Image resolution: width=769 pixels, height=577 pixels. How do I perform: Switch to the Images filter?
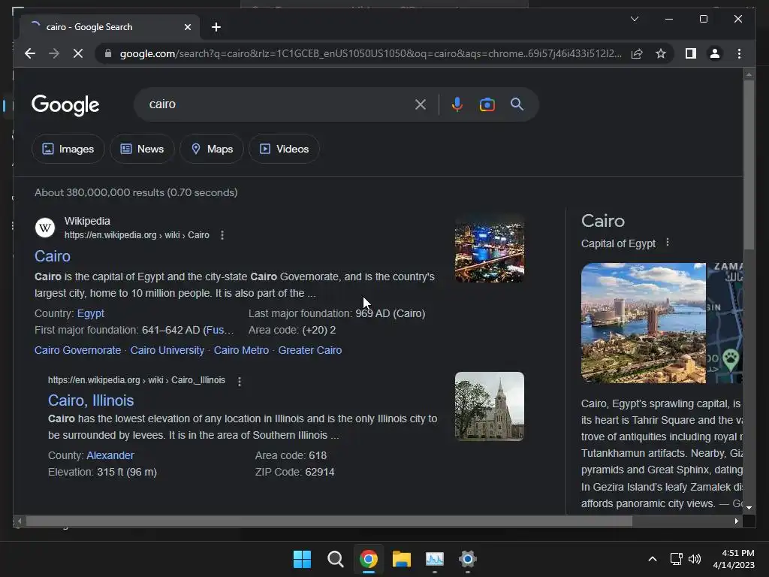click(68, 149)
